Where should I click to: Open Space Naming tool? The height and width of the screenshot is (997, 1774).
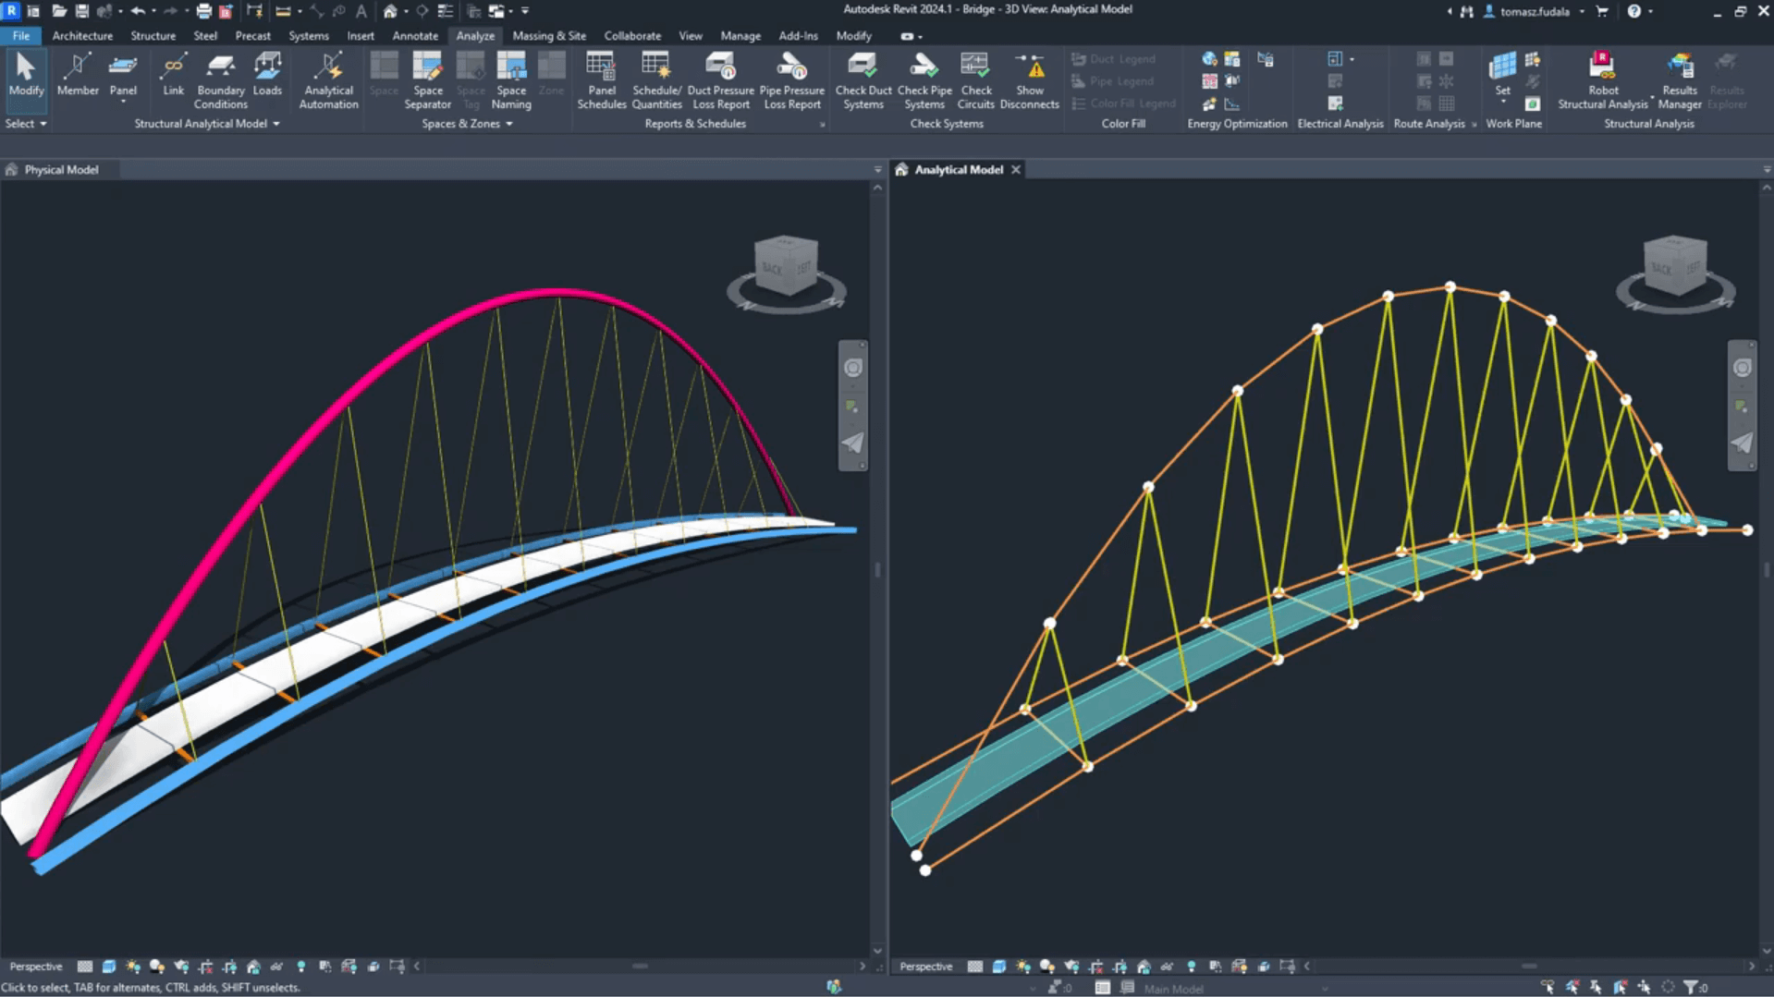[x=511, y=81]
